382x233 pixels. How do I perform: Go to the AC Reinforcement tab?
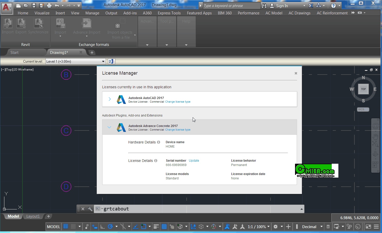[x=332, y=13]
